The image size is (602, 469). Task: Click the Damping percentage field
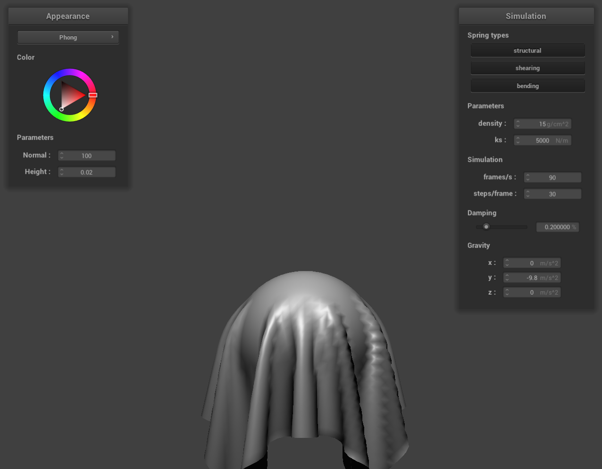point(558,227)
